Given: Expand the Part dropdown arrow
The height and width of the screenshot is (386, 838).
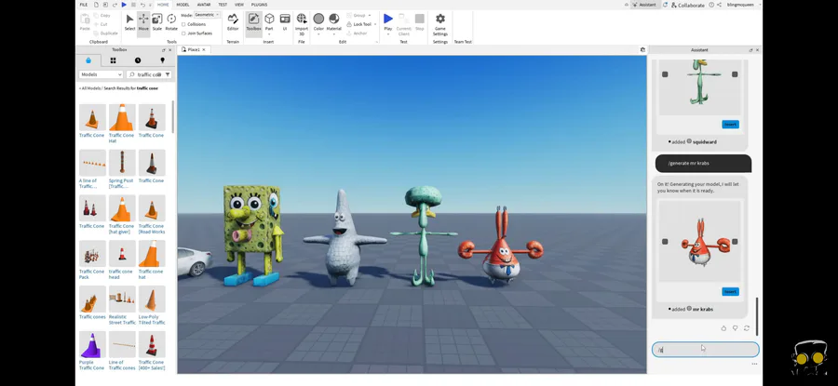Looking at the screenshot, I should point(269,33).
